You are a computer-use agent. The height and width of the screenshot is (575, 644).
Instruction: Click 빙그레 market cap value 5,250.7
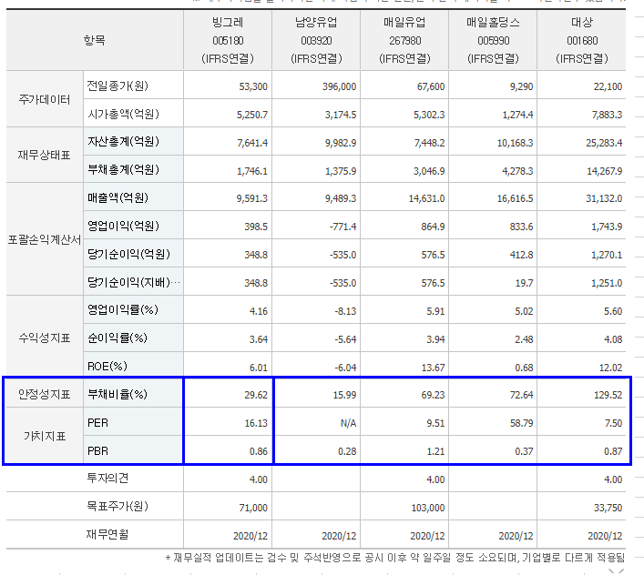pos(252,115)
